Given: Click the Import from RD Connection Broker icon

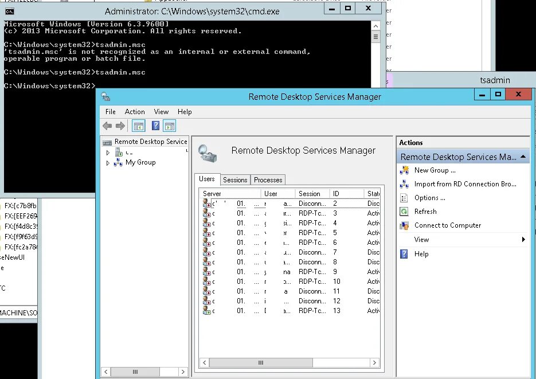Looking at the screenshot, I should click(x=404, y=184).
